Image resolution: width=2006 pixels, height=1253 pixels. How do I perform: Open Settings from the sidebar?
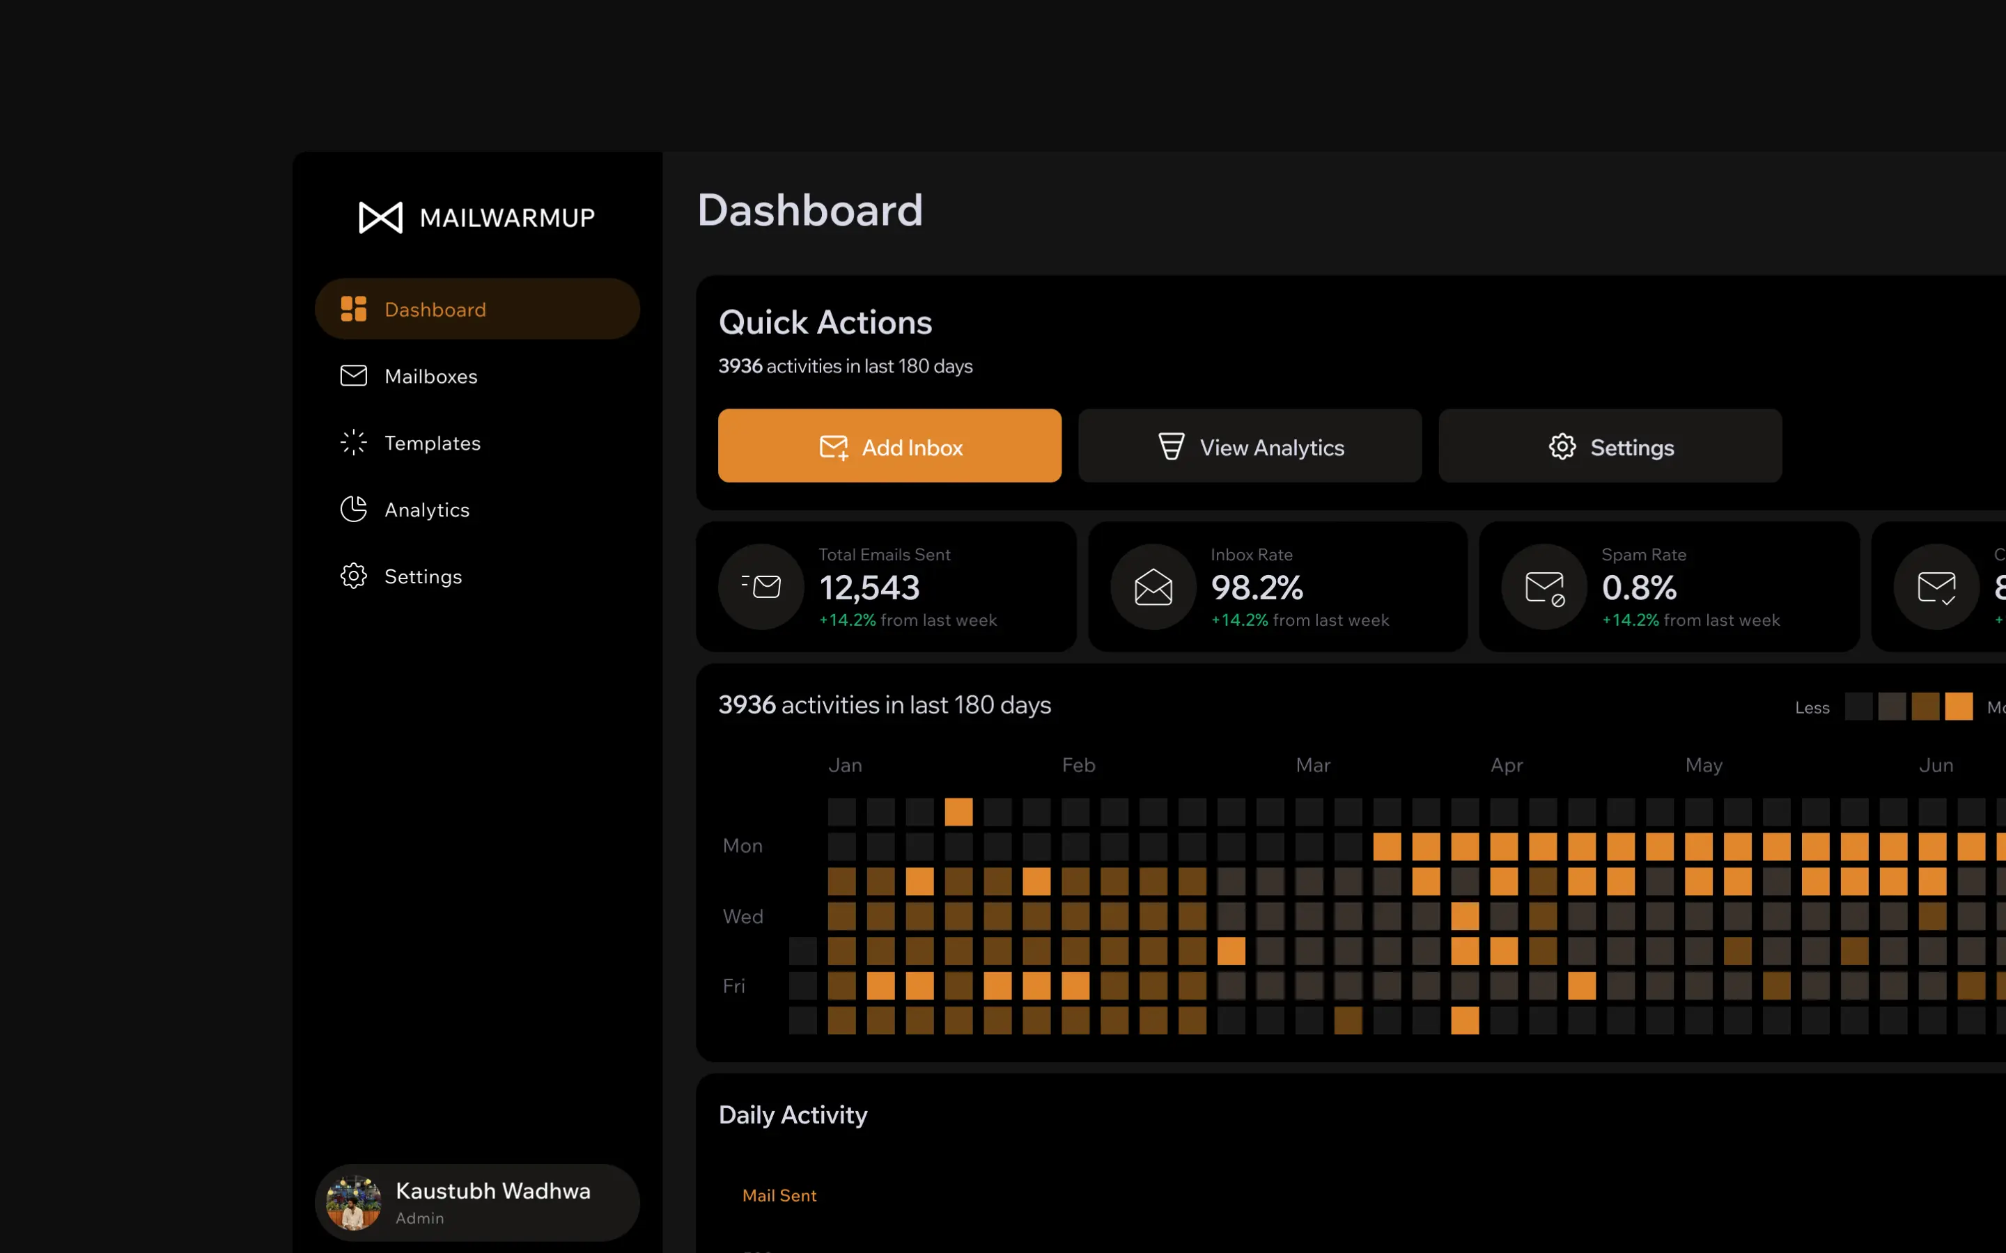477,576
